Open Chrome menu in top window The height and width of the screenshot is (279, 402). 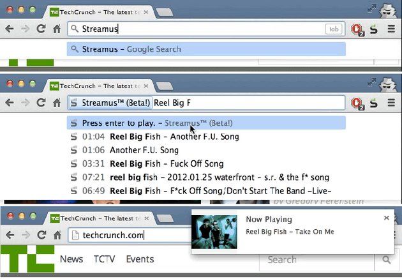pyautogui.click(x=391, y=29)
